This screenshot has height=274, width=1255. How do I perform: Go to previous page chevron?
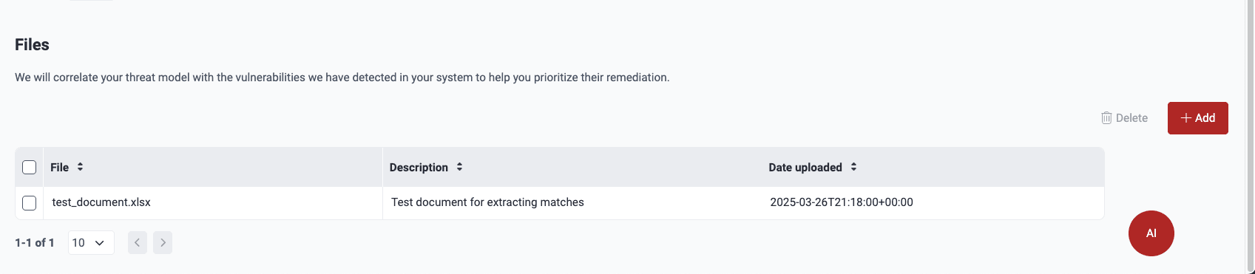pos(138,242)
